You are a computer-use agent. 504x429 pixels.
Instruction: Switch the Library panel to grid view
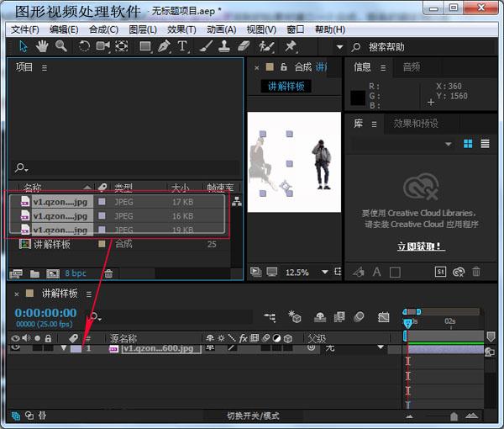coord(468,144)
